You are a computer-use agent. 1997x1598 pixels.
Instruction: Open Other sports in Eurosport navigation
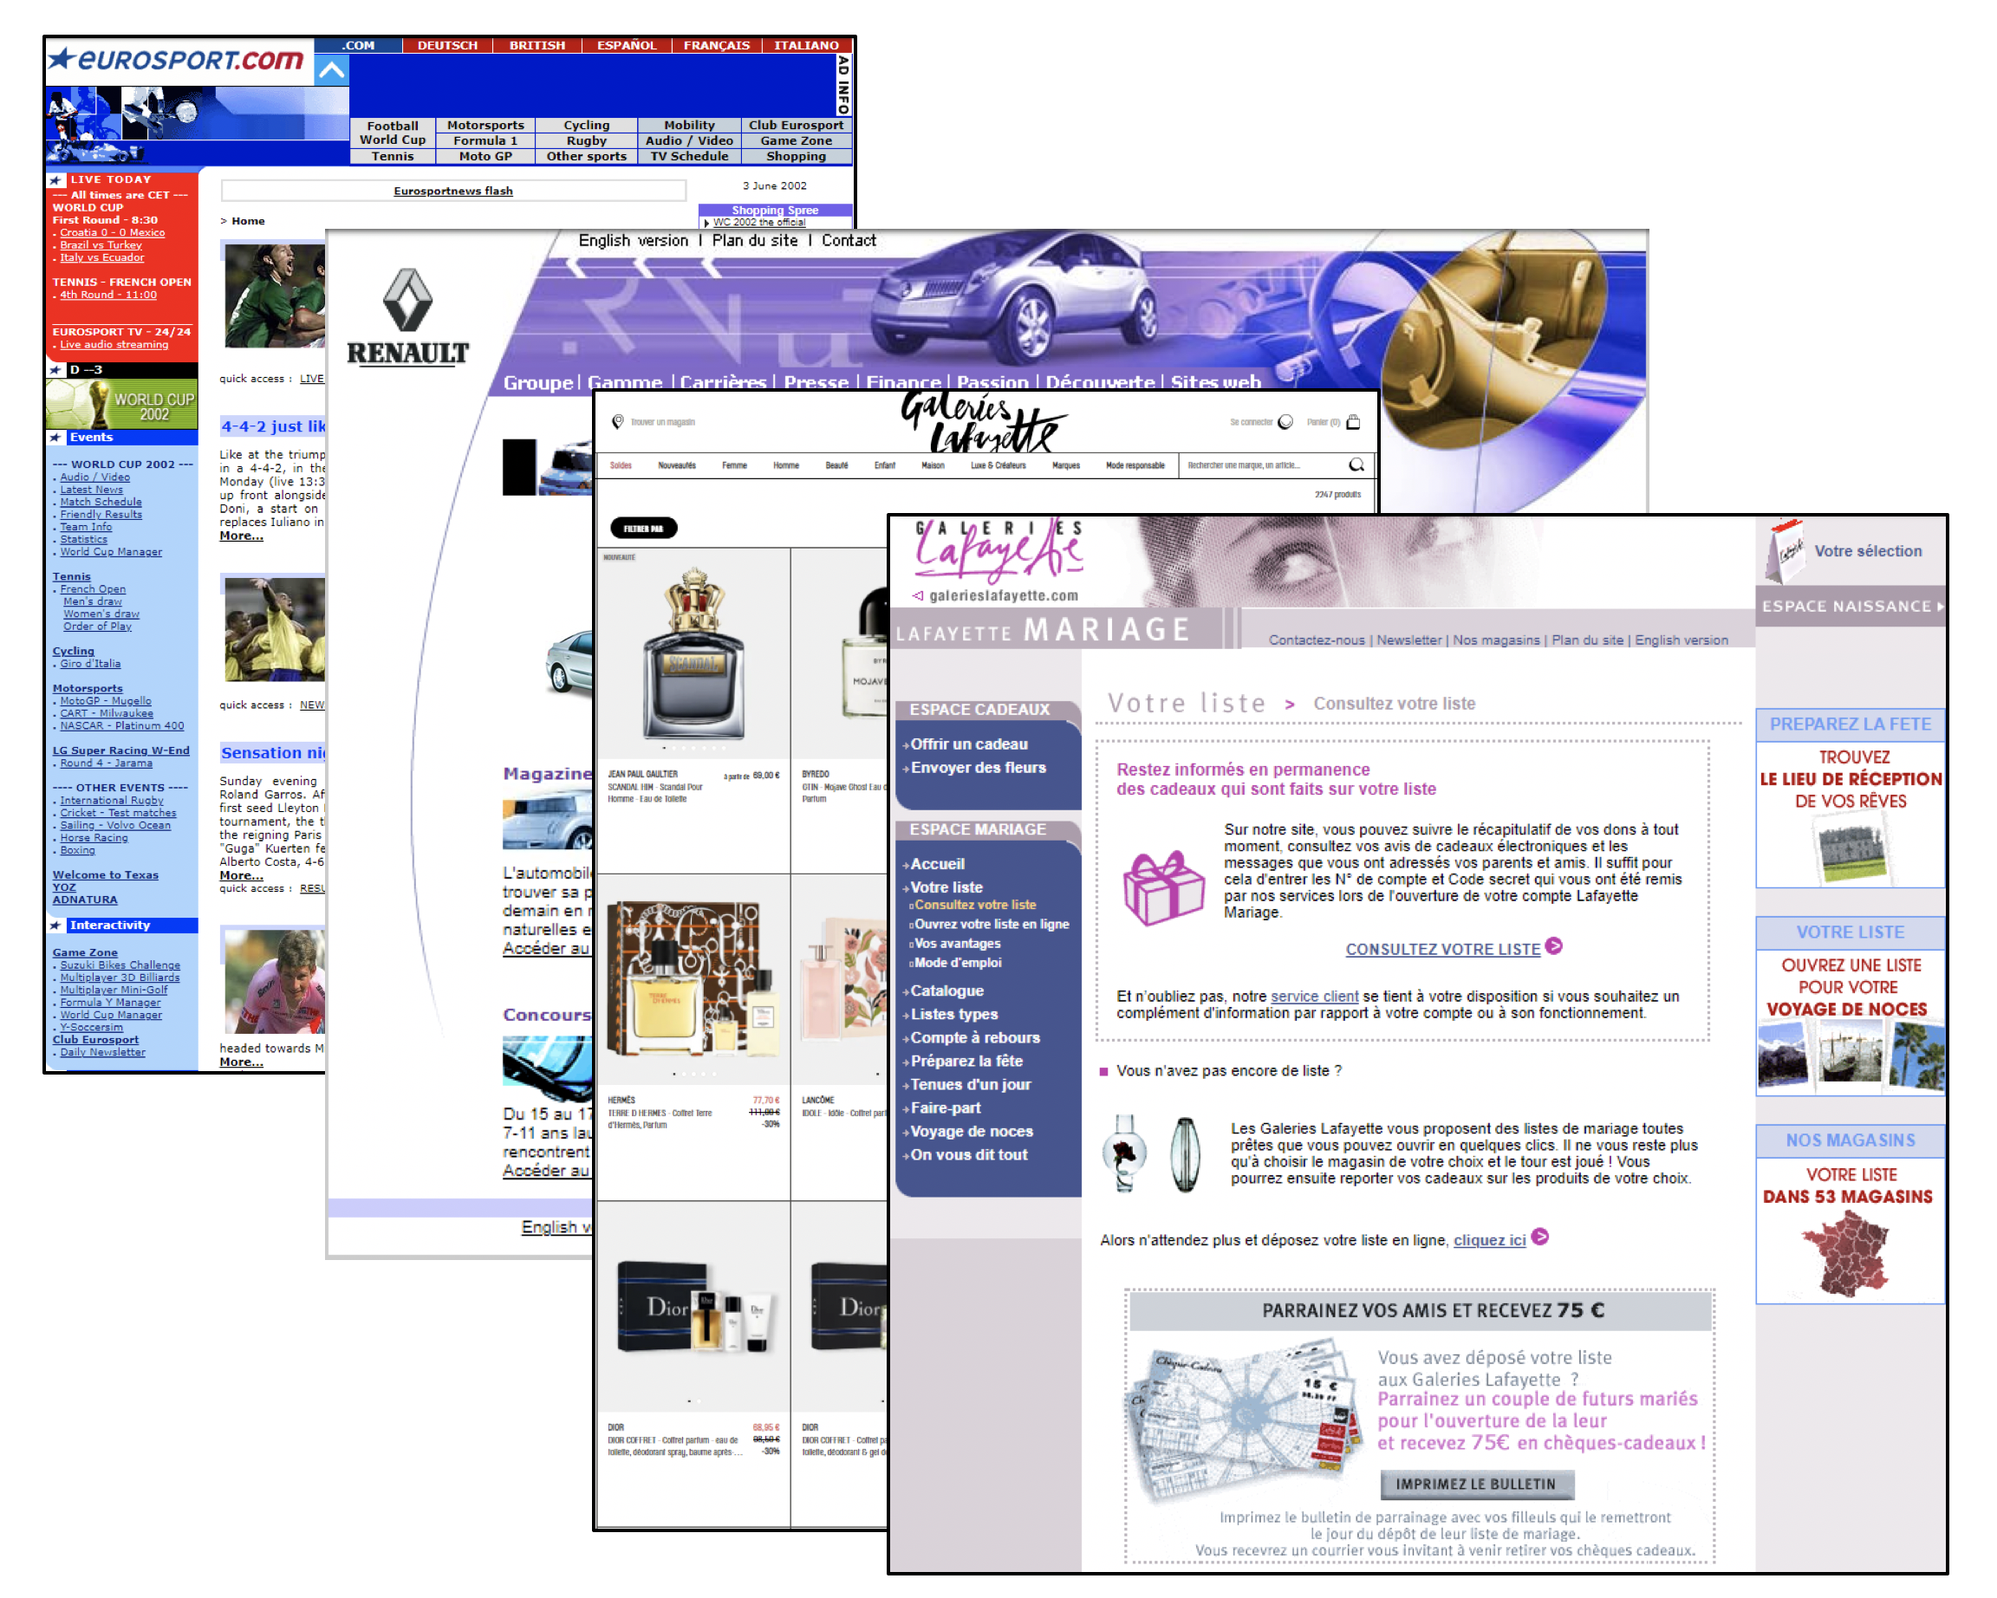(x=586, y=157)
